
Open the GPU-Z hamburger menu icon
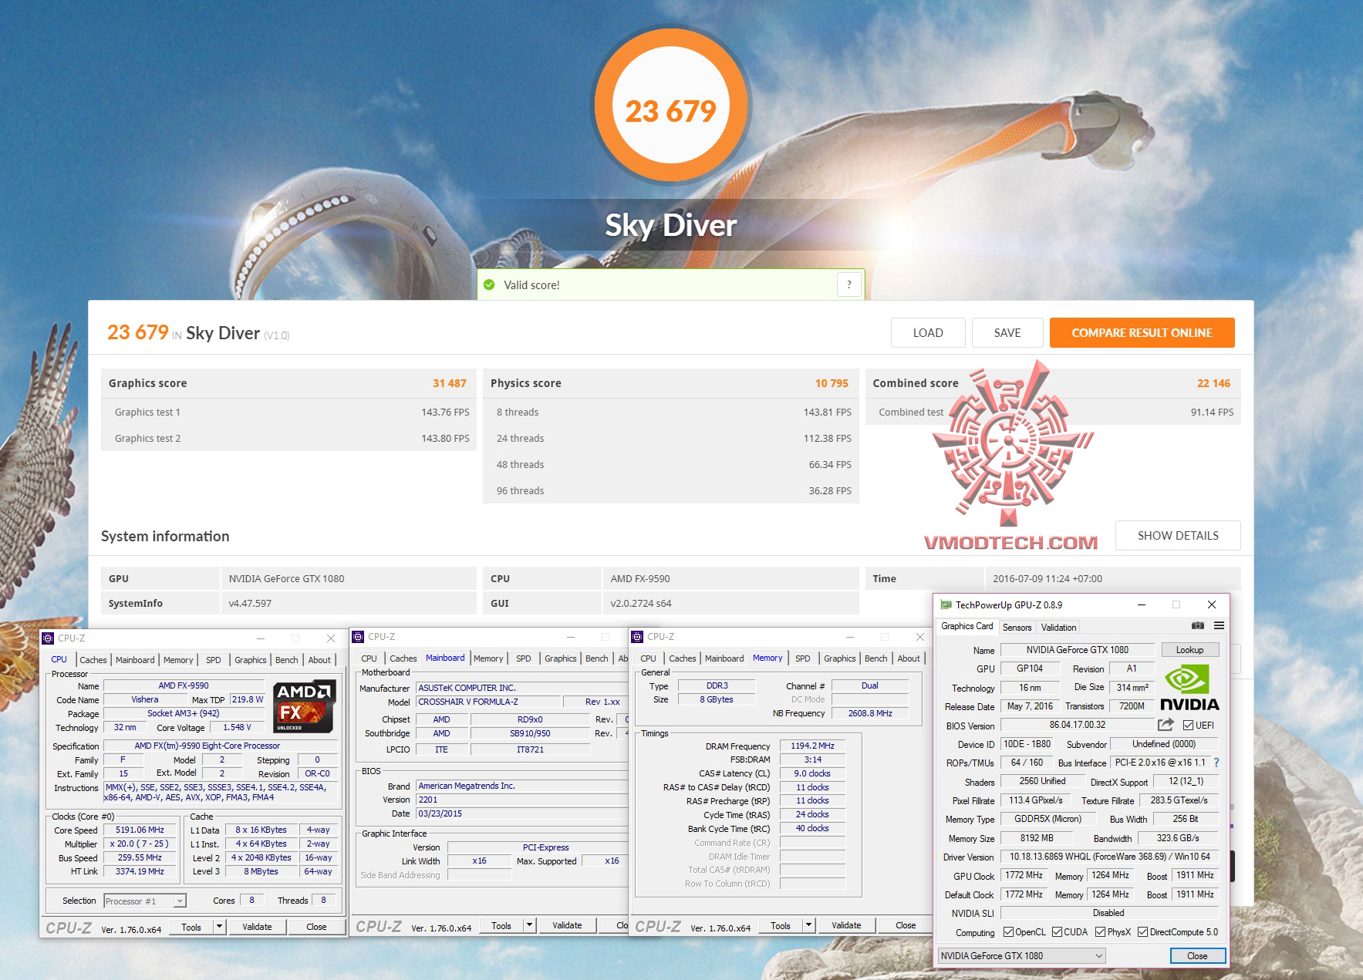pos(1219,626)
